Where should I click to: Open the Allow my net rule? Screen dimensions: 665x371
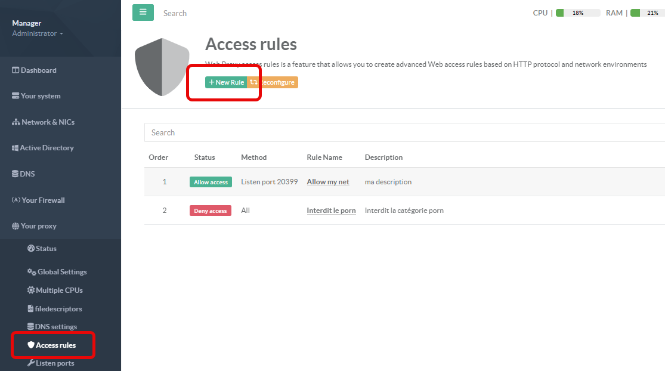point(327,182)
